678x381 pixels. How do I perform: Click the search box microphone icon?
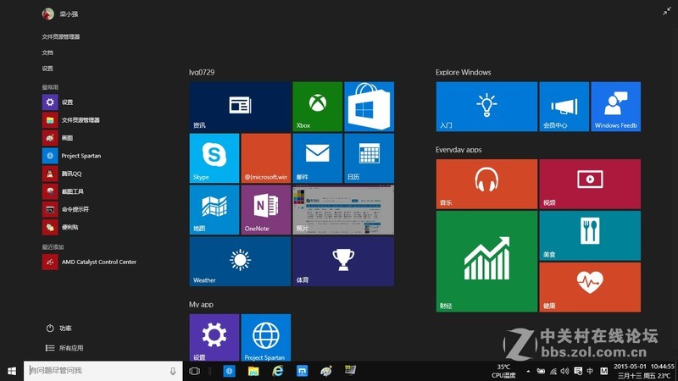tap(173, 371)
